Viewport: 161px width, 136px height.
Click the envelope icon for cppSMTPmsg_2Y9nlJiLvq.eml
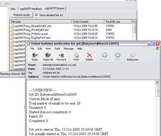(x=12, y=34)
